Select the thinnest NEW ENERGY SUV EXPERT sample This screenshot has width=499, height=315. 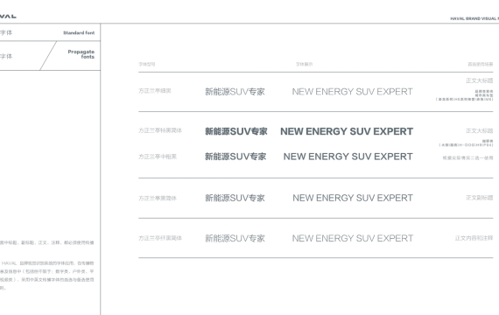353,238
